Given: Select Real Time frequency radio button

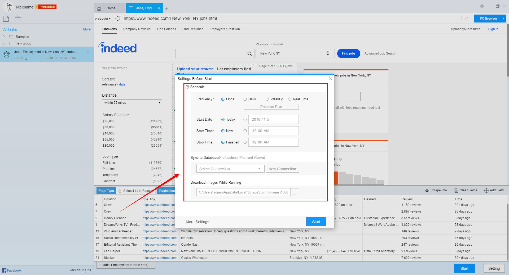Looking at the screenshot, I should [289, 99].
